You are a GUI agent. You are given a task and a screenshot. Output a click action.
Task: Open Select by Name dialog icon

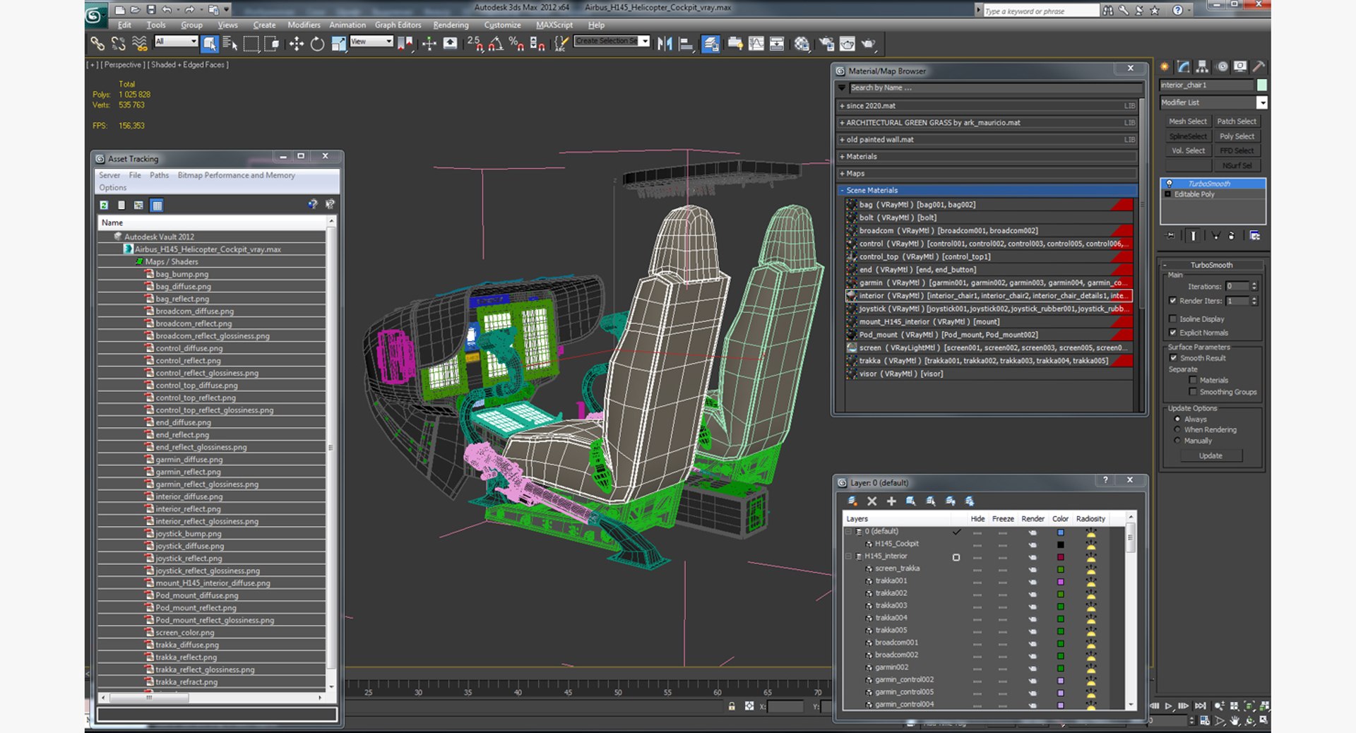click(x=230, y=44)
